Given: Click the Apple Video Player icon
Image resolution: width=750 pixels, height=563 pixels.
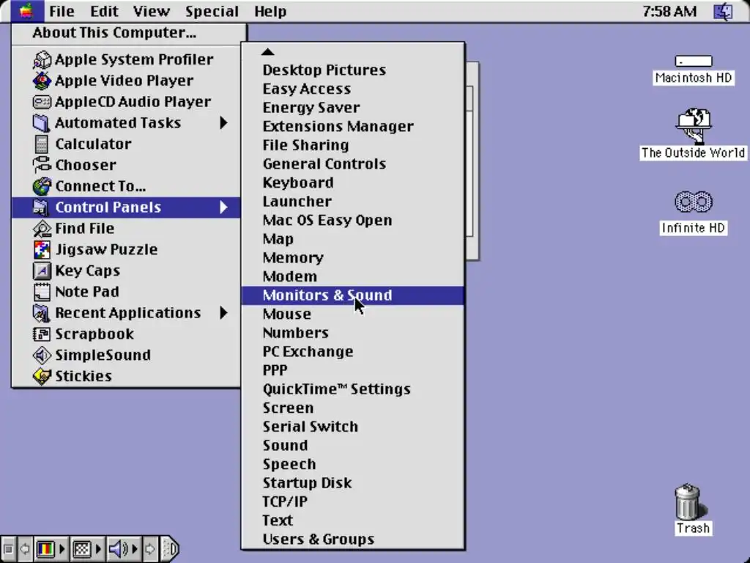Looking at the screenshot, I should (x=42, y=81).
